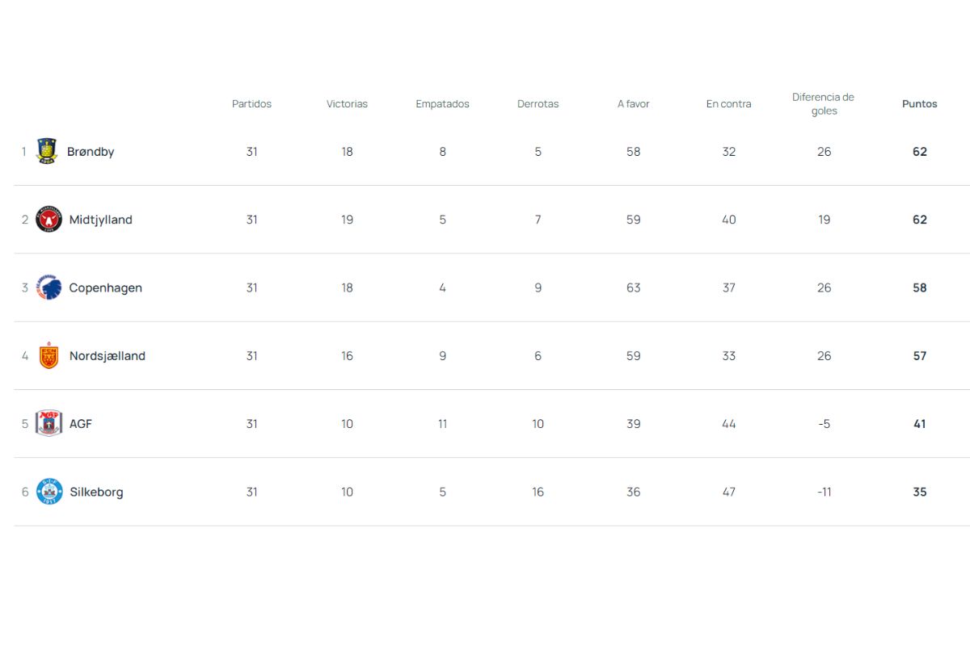The height and width of the screenshot is (646, 970).
Task: Click the Silkeborg club crest icon
Action: [x=48, y=492]
